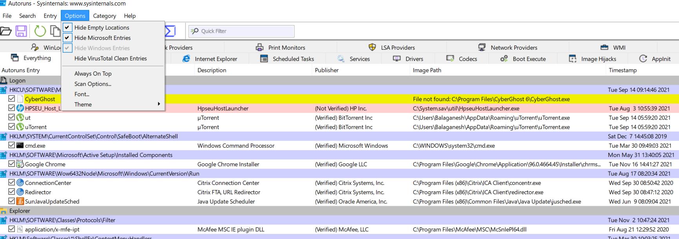The height and width of the screenshot is (239, 679).
Task: Click the WMI tab icon
Action: (605, 47)
